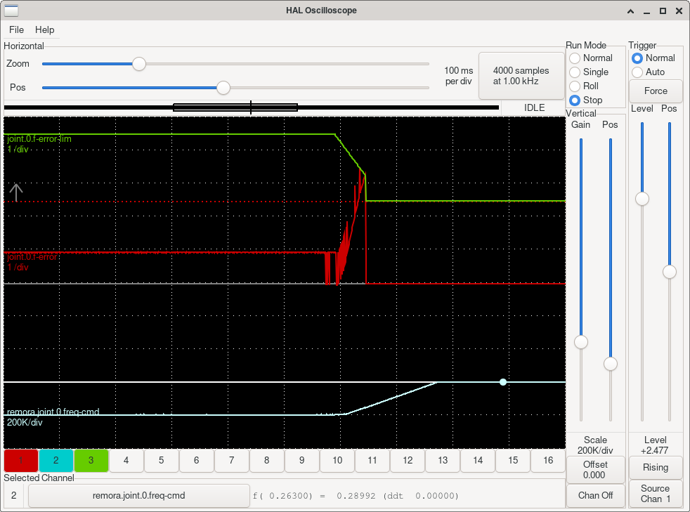Select channel 8 button

267,461
